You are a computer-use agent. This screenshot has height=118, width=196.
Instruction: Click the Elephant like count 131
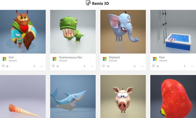[108, 66]
